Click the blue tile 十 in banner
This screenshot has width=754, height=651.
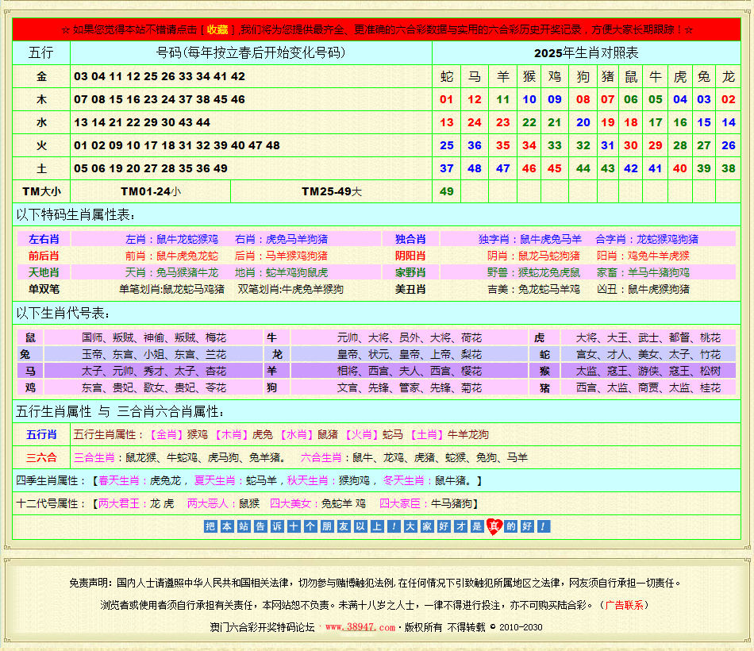[x=293, y=526]
